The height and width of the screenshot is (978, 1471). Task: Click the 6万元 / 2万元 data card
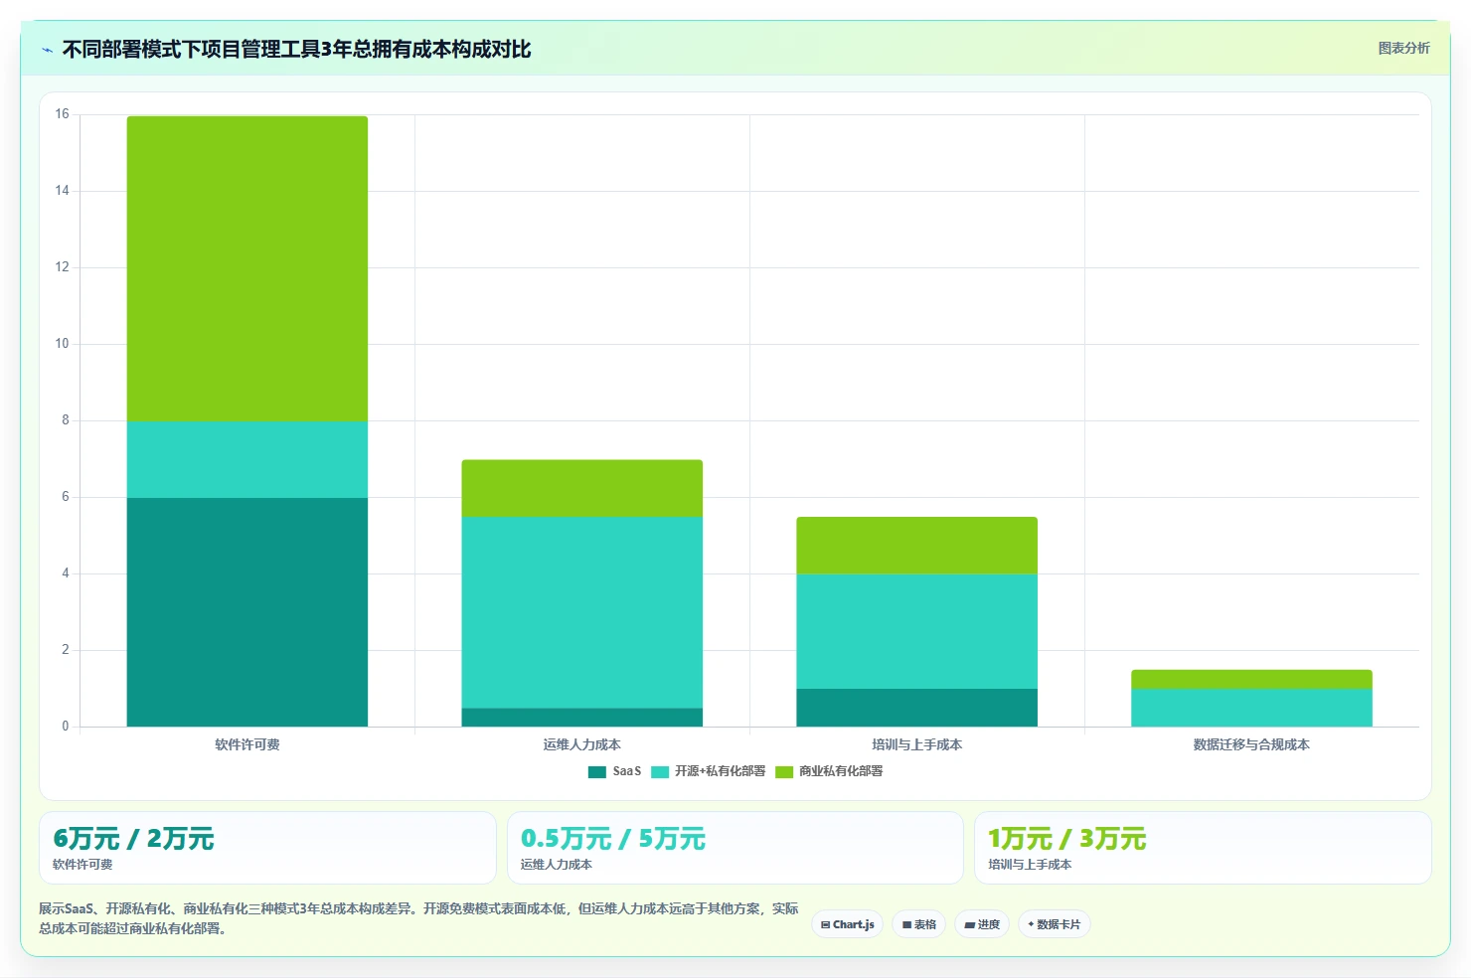267,848
